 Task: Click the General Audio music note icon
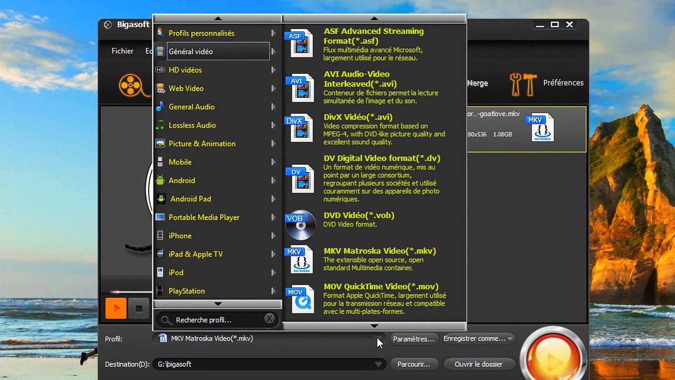[x=160, y=107]
